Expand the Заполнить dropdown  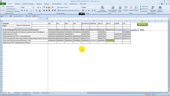click(148, 9)
